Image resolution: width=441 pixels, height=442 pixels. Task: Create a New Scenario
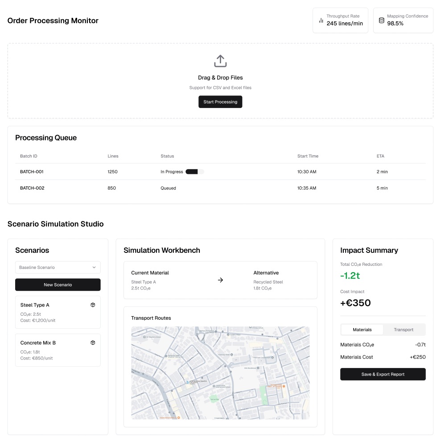(58, 285)
